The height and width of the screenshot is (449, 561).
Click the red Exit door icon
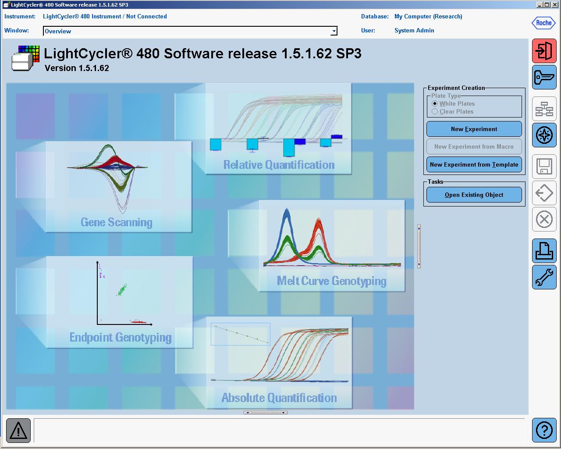[544, 51]
